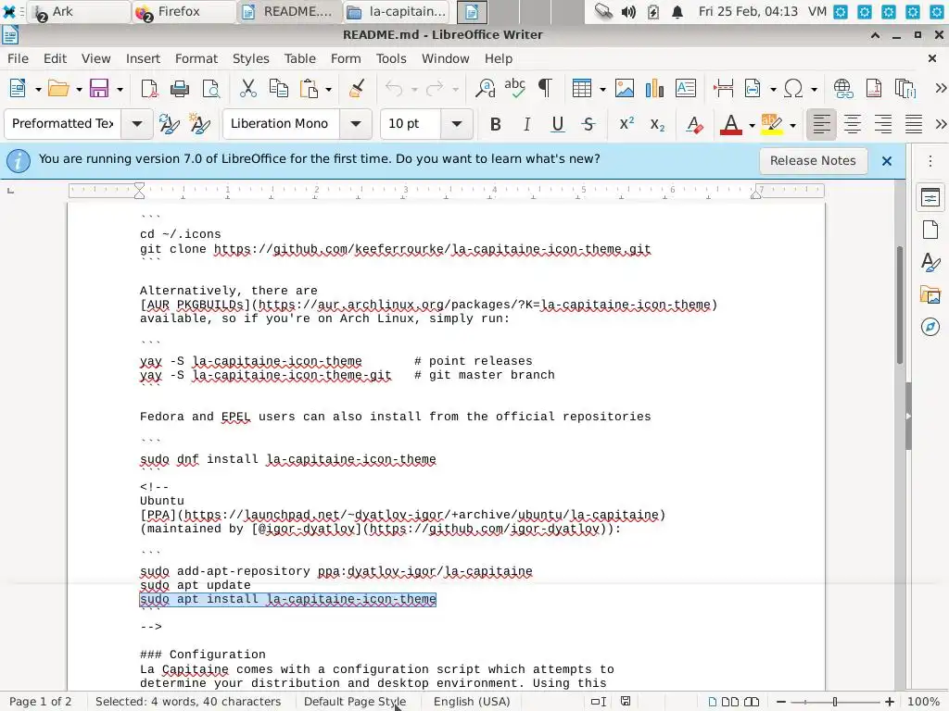Toggle underline formatting
Image resolution: width=949 pixels, height=711 pixels.
coord(557,125)
